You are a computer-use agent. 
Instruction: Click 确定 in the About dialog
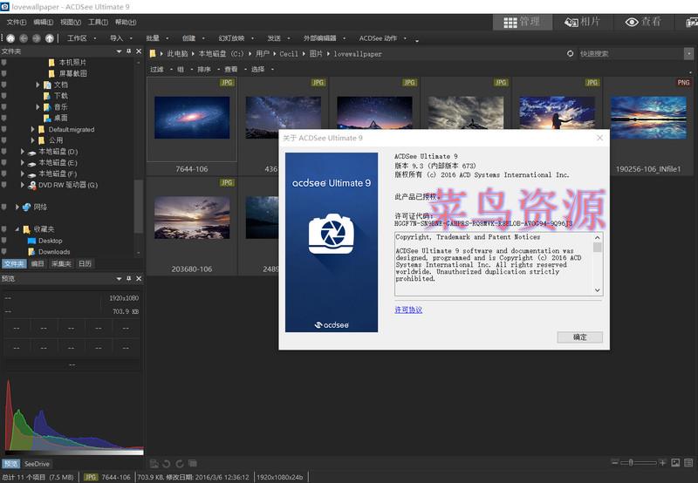pos(579,337)
